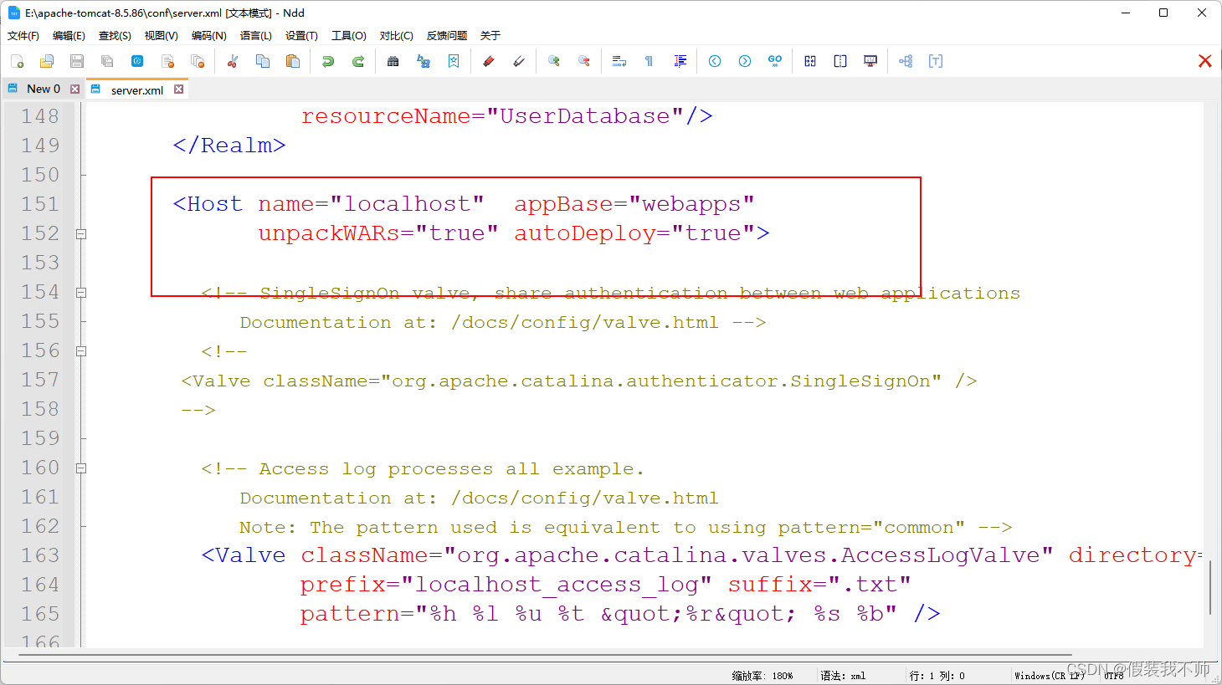Place the cursor on the </Realm> line

229,146
